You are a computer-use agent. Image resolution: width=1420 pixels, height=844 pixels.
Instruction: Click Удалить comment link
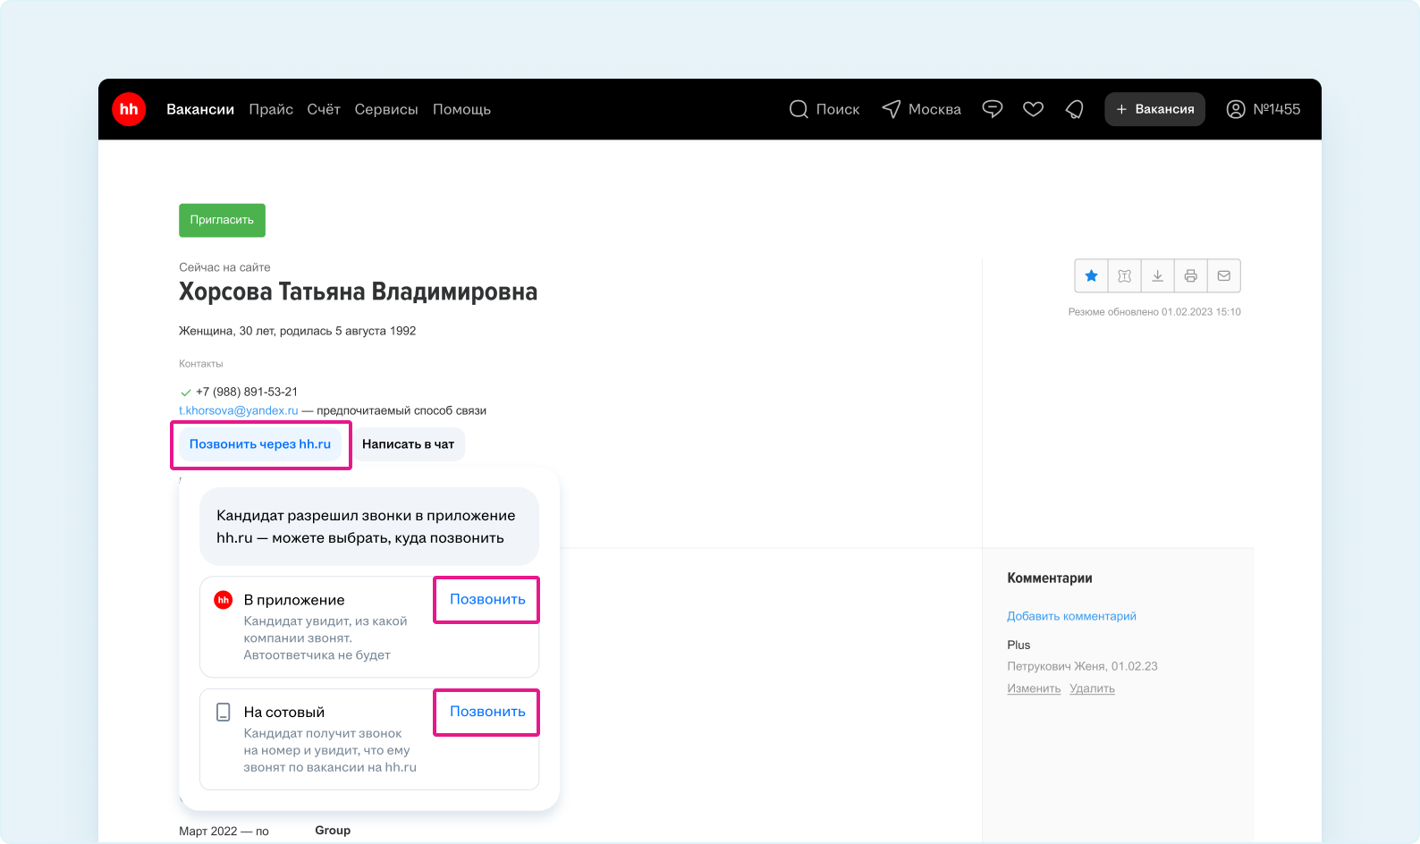click(x=1092, y=688)
